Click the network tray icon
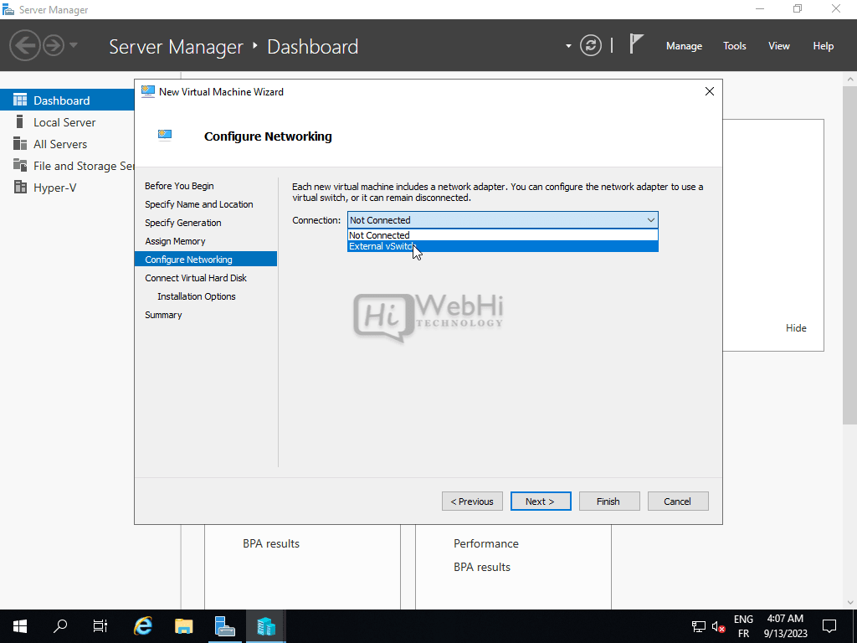The height and width of the screenshot is (643, 857). 699,626
